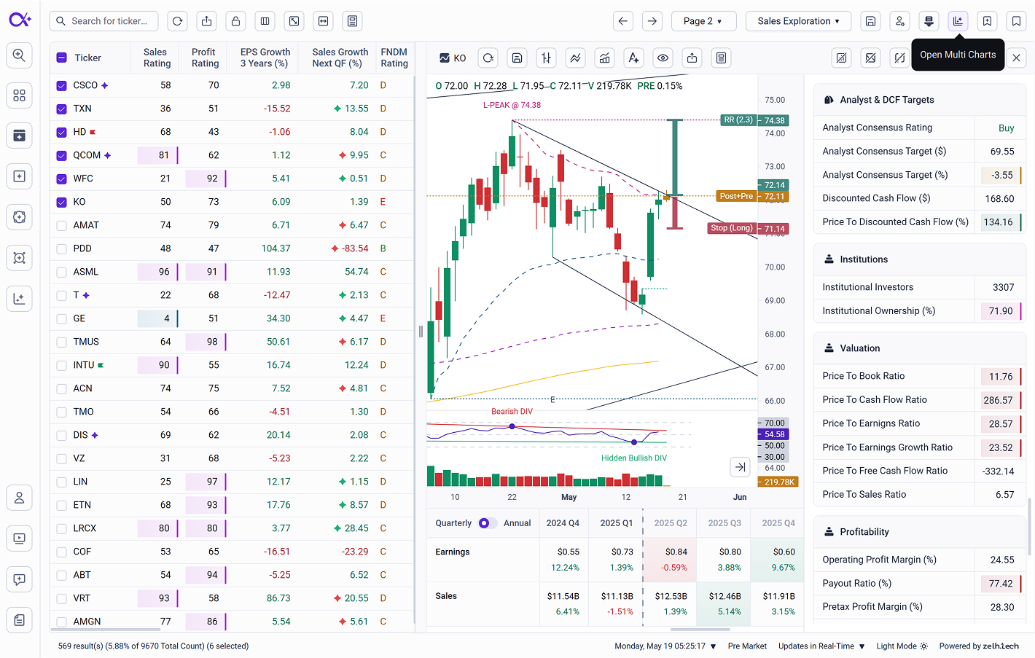Screen dimensions: 1035x658
Task: Click in the Search for ticker field
Action: [104, 21]
